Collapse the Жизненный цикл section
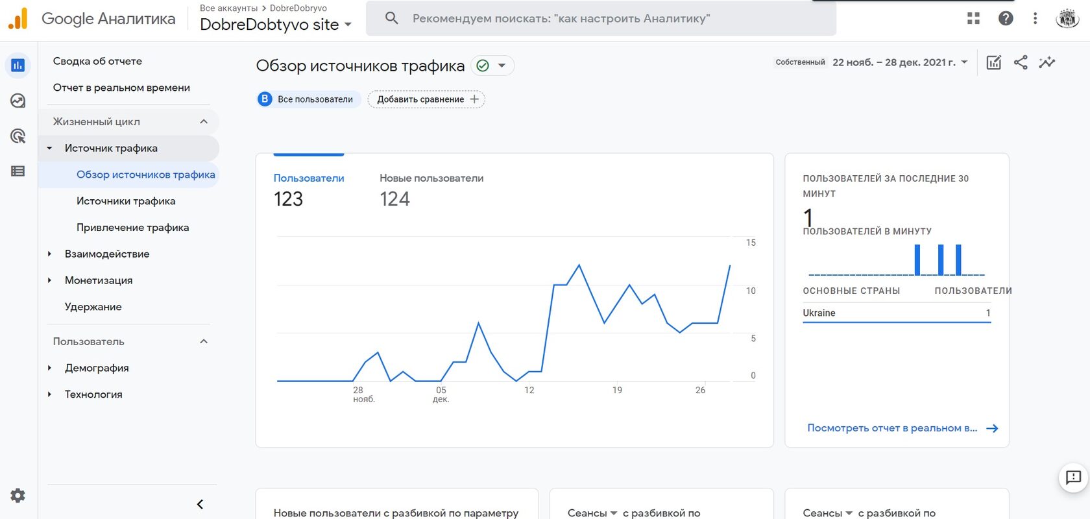1090x519 pixels. pyautogui.click(x=204, y=121)
